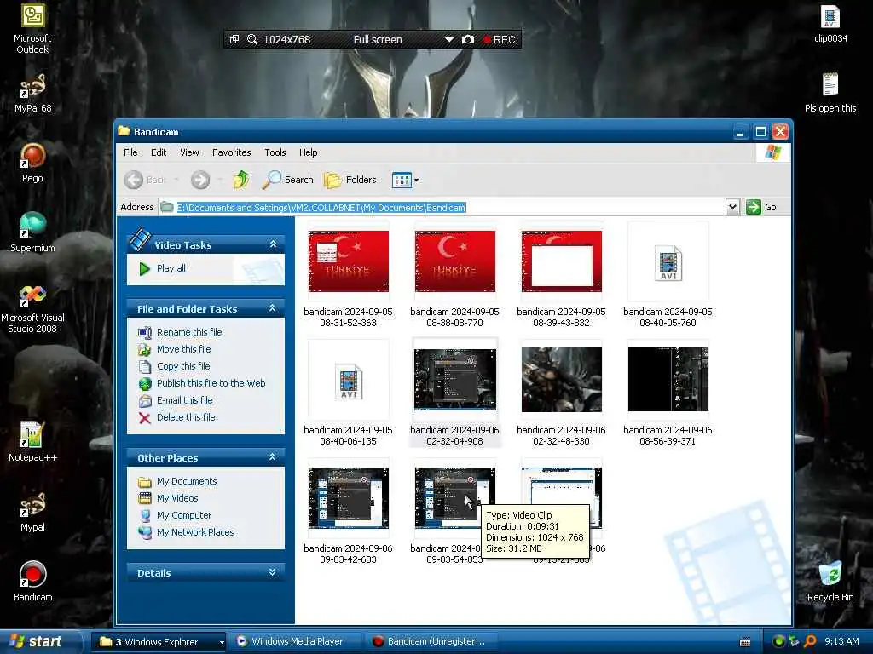The image size is (873, 654).
Task: Open the Views dropdown button
Action: pos(405,180)
